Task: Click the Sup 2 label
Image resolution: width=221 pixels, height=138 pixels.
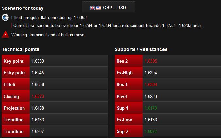Action: tap(122, 131)
